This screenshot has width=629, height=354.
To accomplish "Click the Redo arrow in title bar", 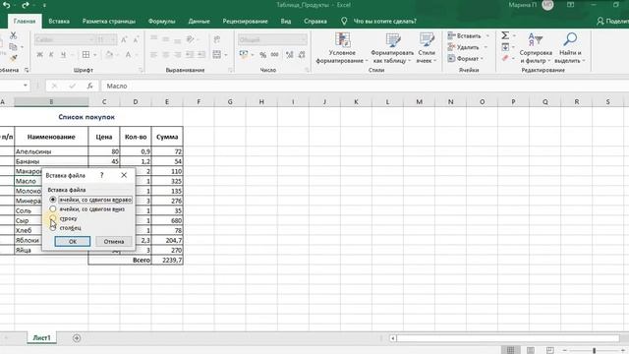I will (x=25, y=5).
